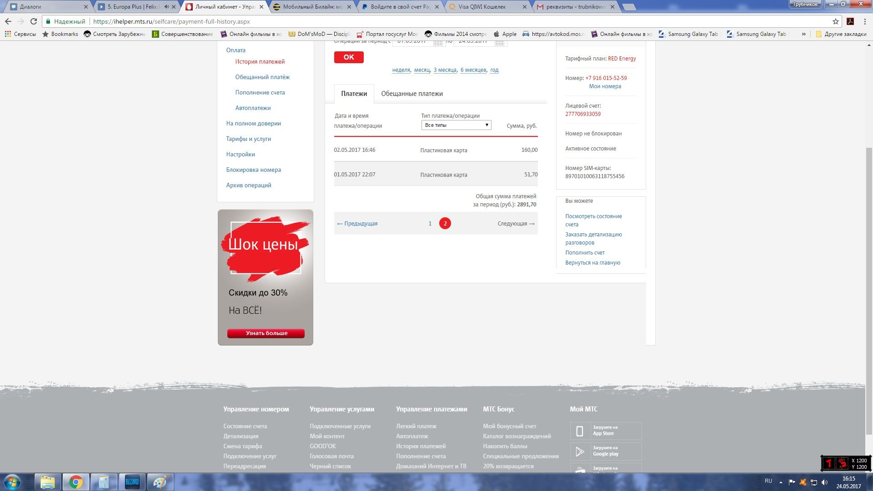
Task: Click the App Store download icon in footer
Action: (x=580, y=431)
